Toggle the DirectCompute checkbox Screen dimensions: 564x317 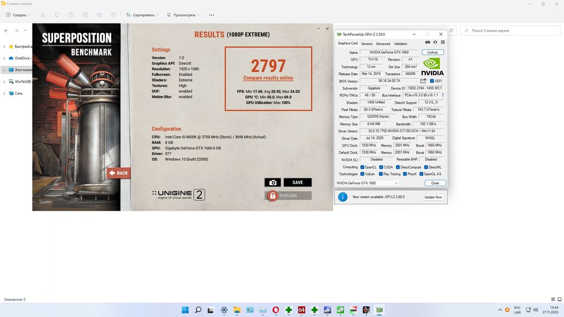click(398, 167)
